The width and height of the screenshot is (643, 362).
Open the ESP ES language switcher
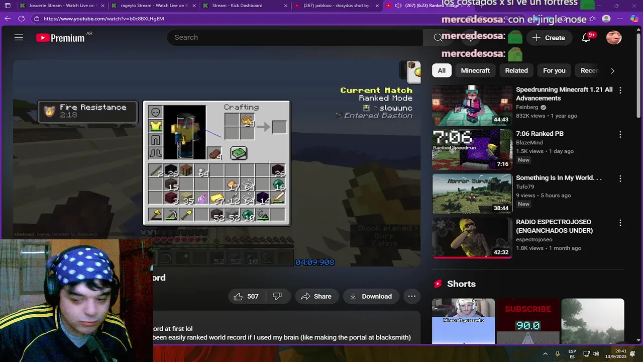572,354
